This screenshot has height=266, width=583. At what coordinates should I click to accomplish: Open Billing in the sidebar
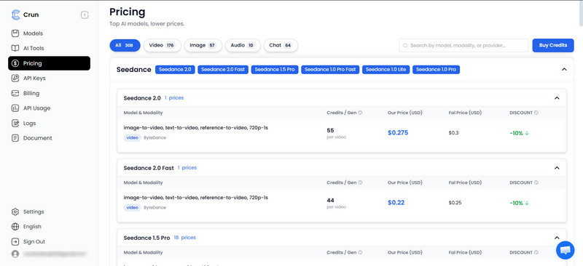(x=49, y=93)
